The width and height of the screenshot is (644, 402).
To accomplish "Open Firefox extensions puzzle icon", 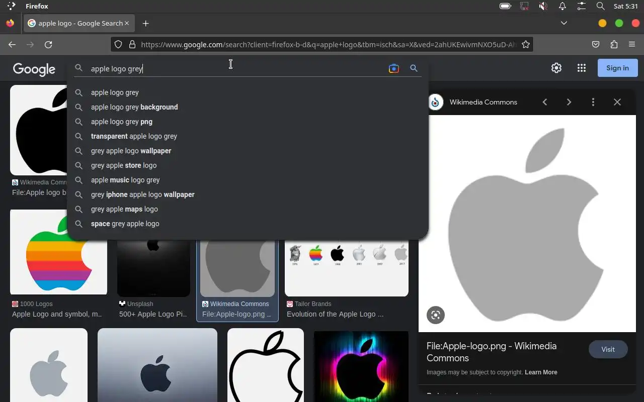I will (x=614, y=45).
